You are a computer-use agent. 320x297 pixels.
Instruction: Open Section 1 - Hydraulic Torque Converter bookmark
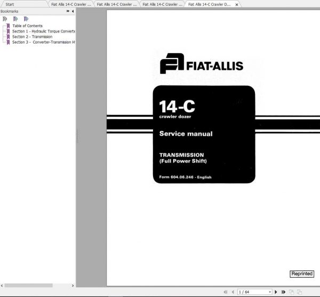[44, 31]
